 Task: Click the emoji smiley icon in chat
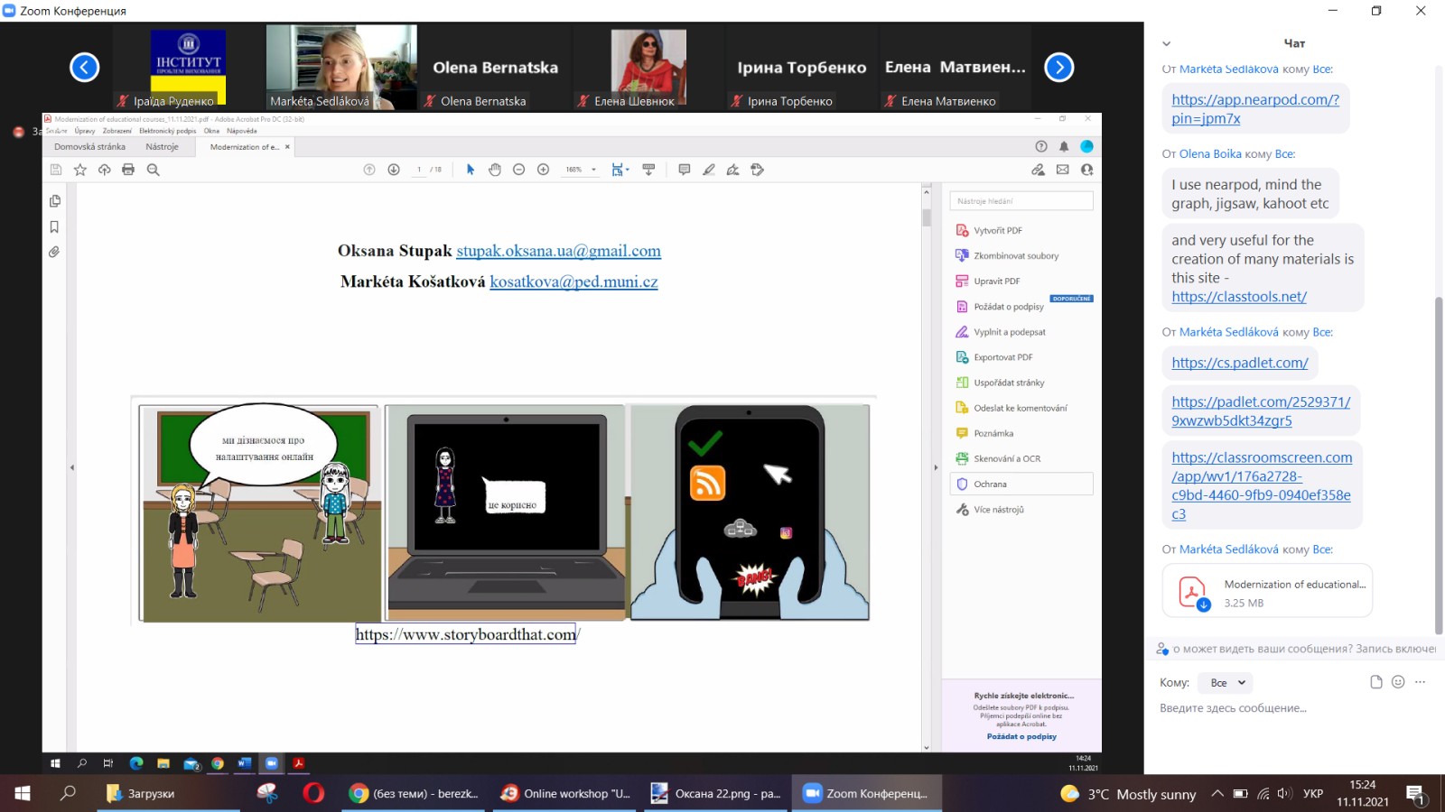(1398, 682)
